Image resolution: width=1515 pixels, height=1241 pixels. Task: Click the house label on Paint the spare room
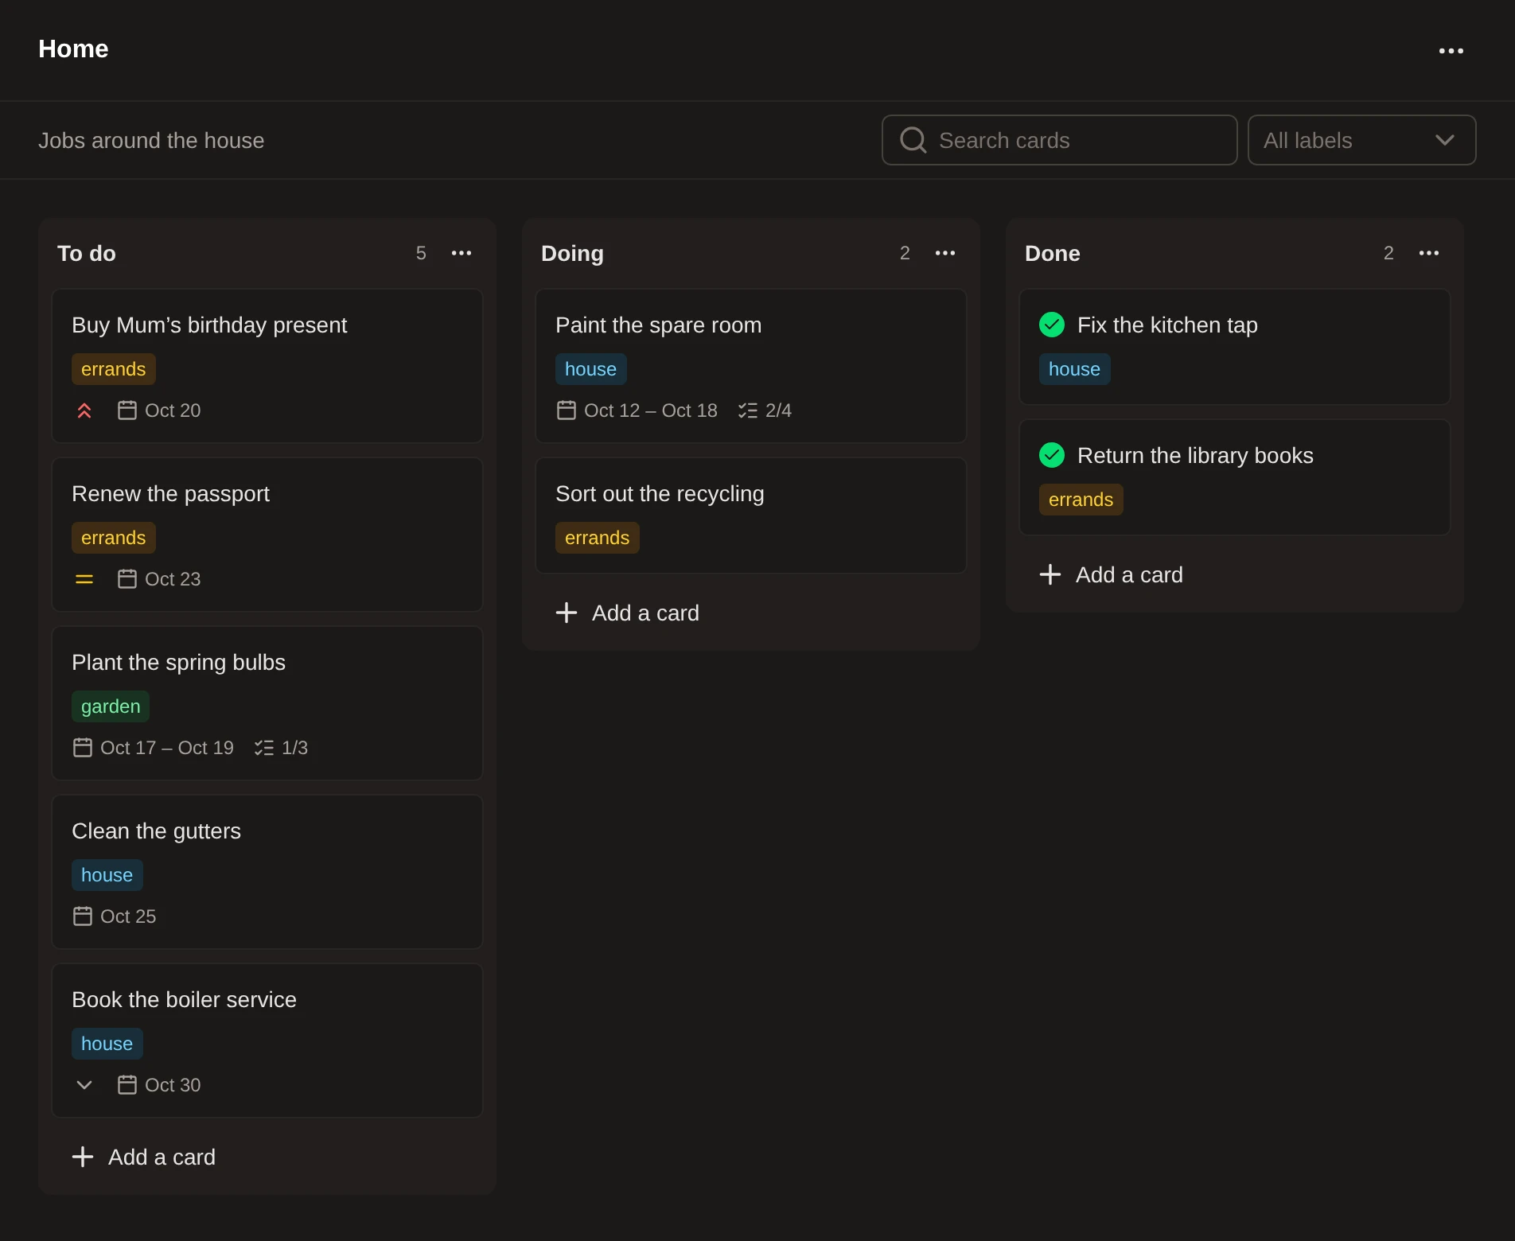click(591, 369)
